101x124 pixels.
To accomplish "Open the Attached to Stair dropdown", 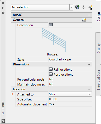I will click(x=90, y=94).
